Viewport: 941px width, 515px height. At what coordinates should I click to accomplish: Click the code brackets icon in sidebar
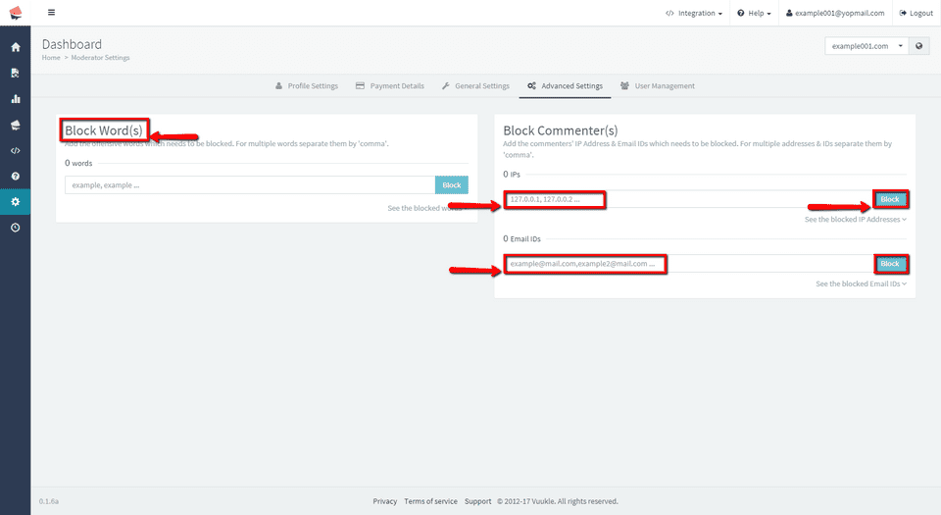pyautogui.click(x=15, y=150)
